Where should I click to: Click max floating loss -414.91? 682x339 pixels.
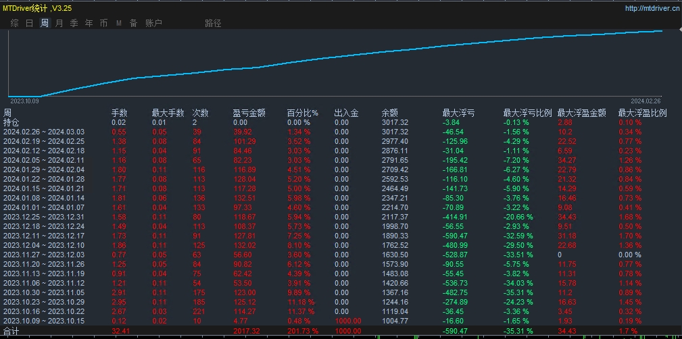coord(456,217)
